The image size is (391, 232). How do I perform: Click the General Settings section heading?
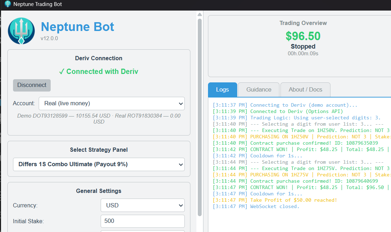coord(99,191)
